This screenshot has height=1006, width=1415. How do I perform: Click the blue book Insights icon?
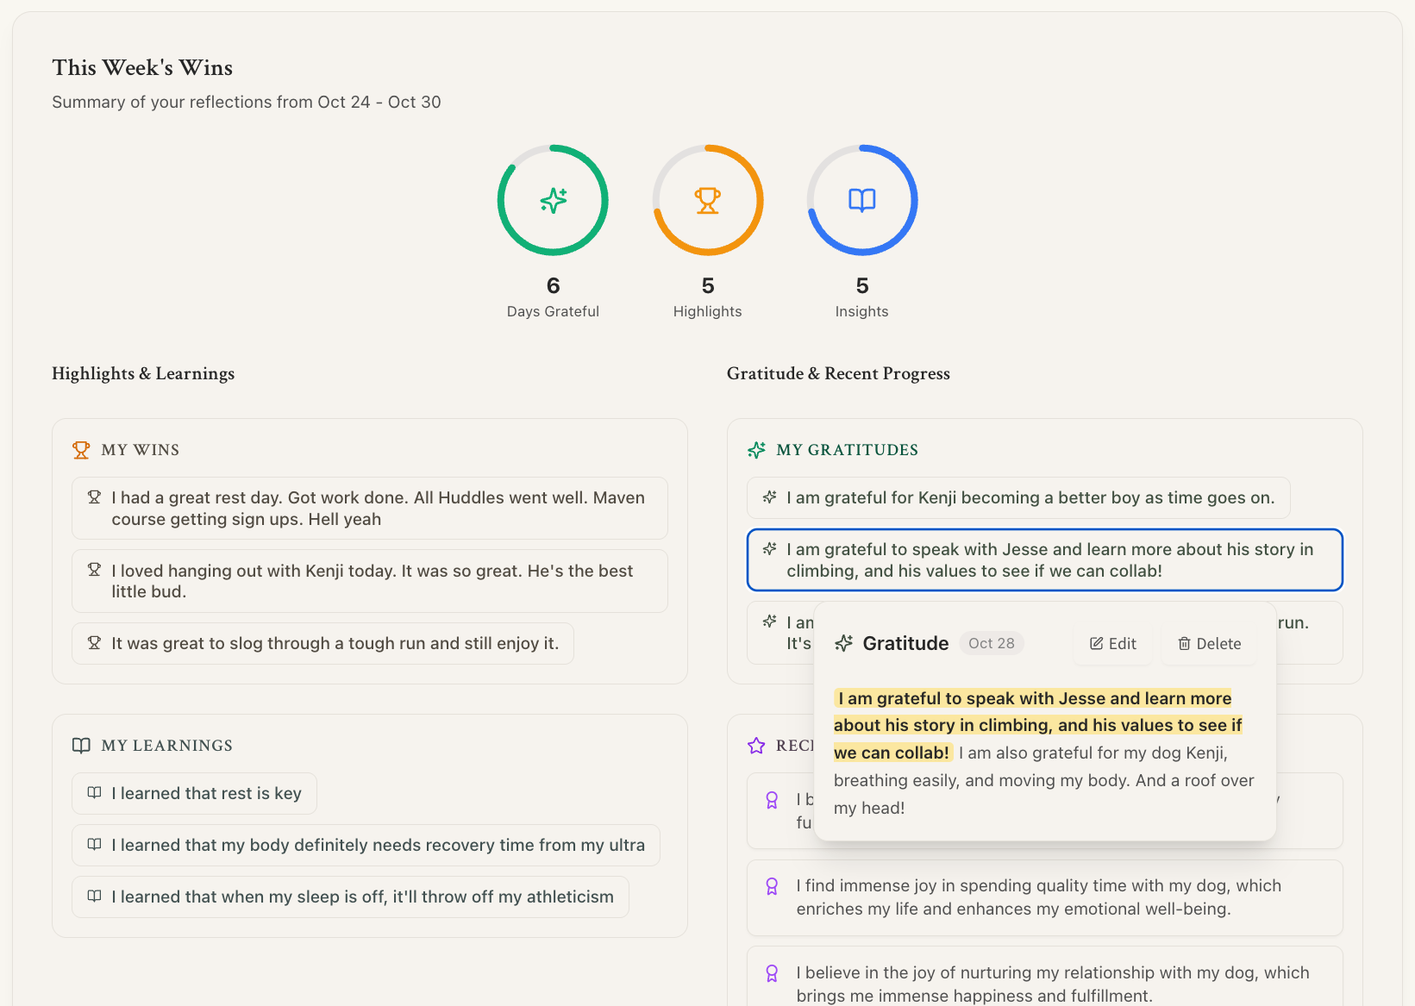click(861, 200)
